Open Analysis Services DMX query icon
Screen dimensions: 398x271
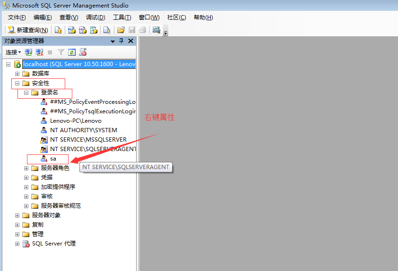(x=83, y=30)
